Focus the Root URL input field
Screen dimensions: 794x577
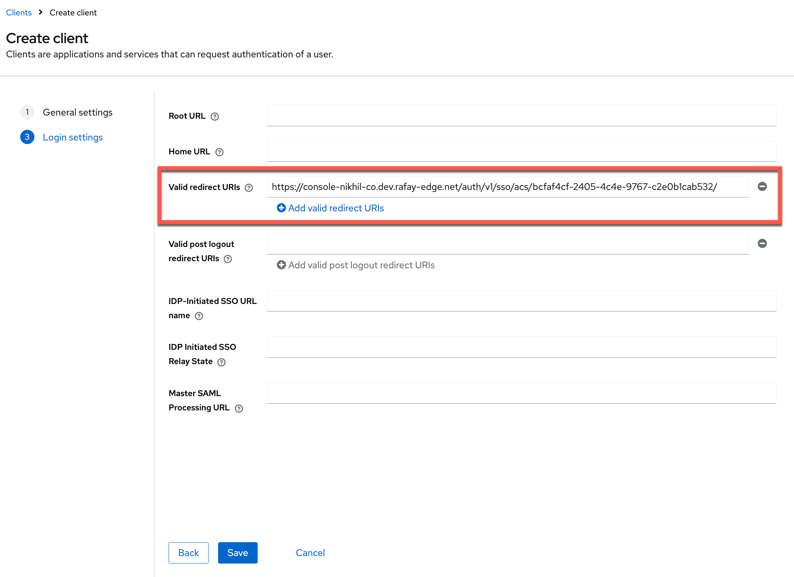click(521, 116)
